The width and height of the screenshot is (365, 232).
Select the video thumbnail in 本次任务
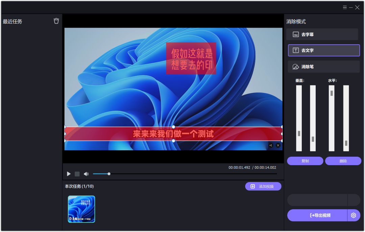[81, 209]
